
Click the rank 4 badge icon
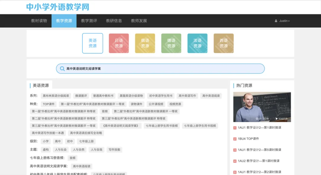[235, 161]
